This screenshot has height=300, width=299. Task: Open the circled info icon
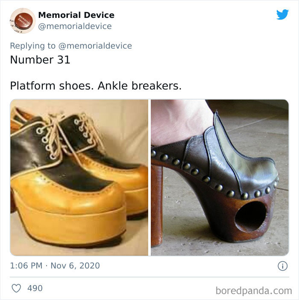tap(282, 266)
